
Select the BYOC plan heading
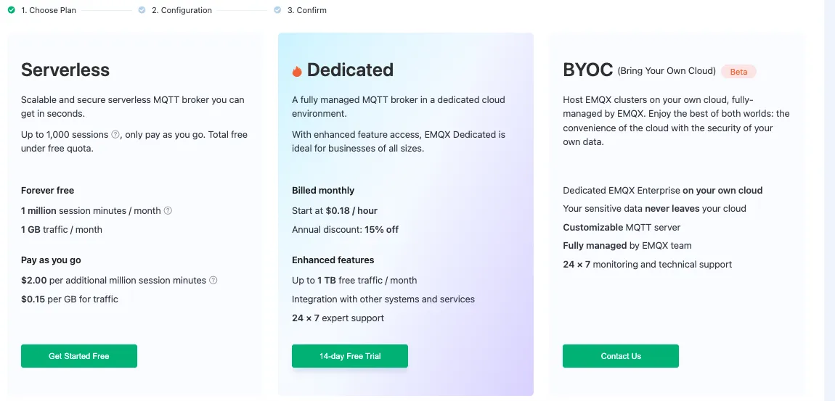point(587,70)
